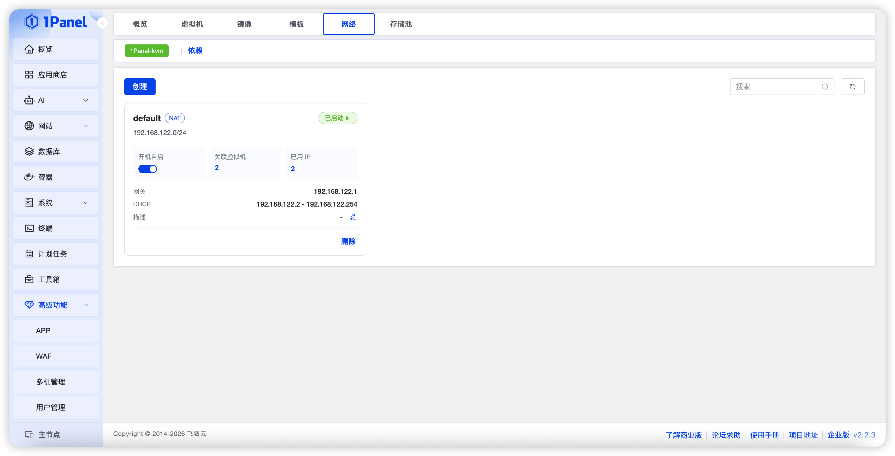Open the 容器 container section
This screenshot has height=456, width=895.
tap(56, 177)
